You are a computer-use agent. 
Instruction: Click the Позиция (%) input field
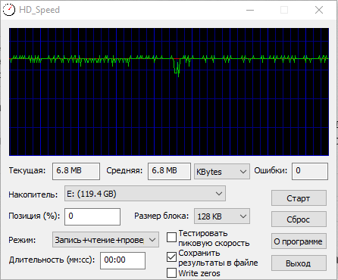pos(92,216)
